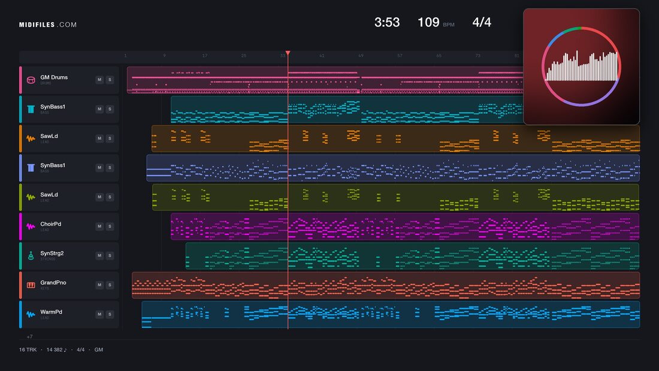Solo the olive-green SawLd track
This screenshot has width=659, height=371.
[x=110, y=197]
